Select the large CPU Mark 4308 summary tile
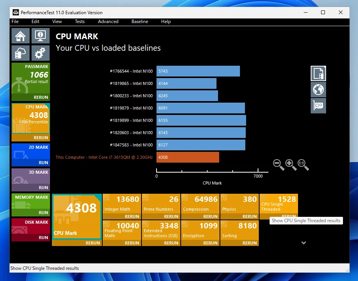Viewport: 358px width, 281px height. 77,217
